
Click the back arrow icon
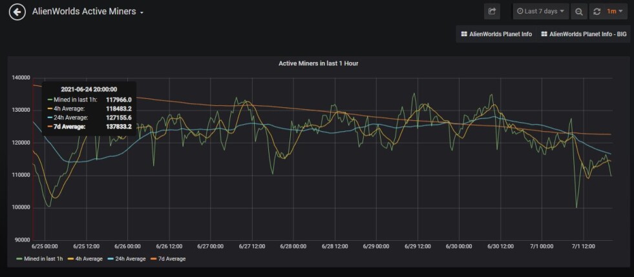pos(17,12)
